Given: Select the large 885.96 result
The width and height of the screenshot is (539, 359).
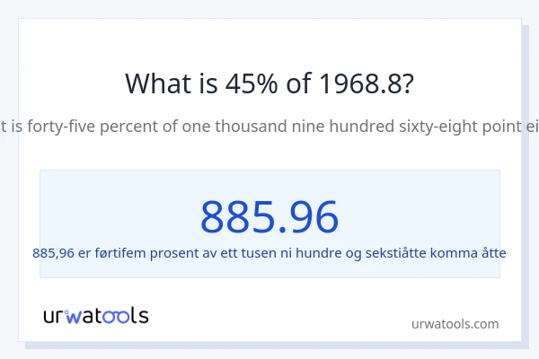Looking at the screenshot, I should (x=269, y=216).
